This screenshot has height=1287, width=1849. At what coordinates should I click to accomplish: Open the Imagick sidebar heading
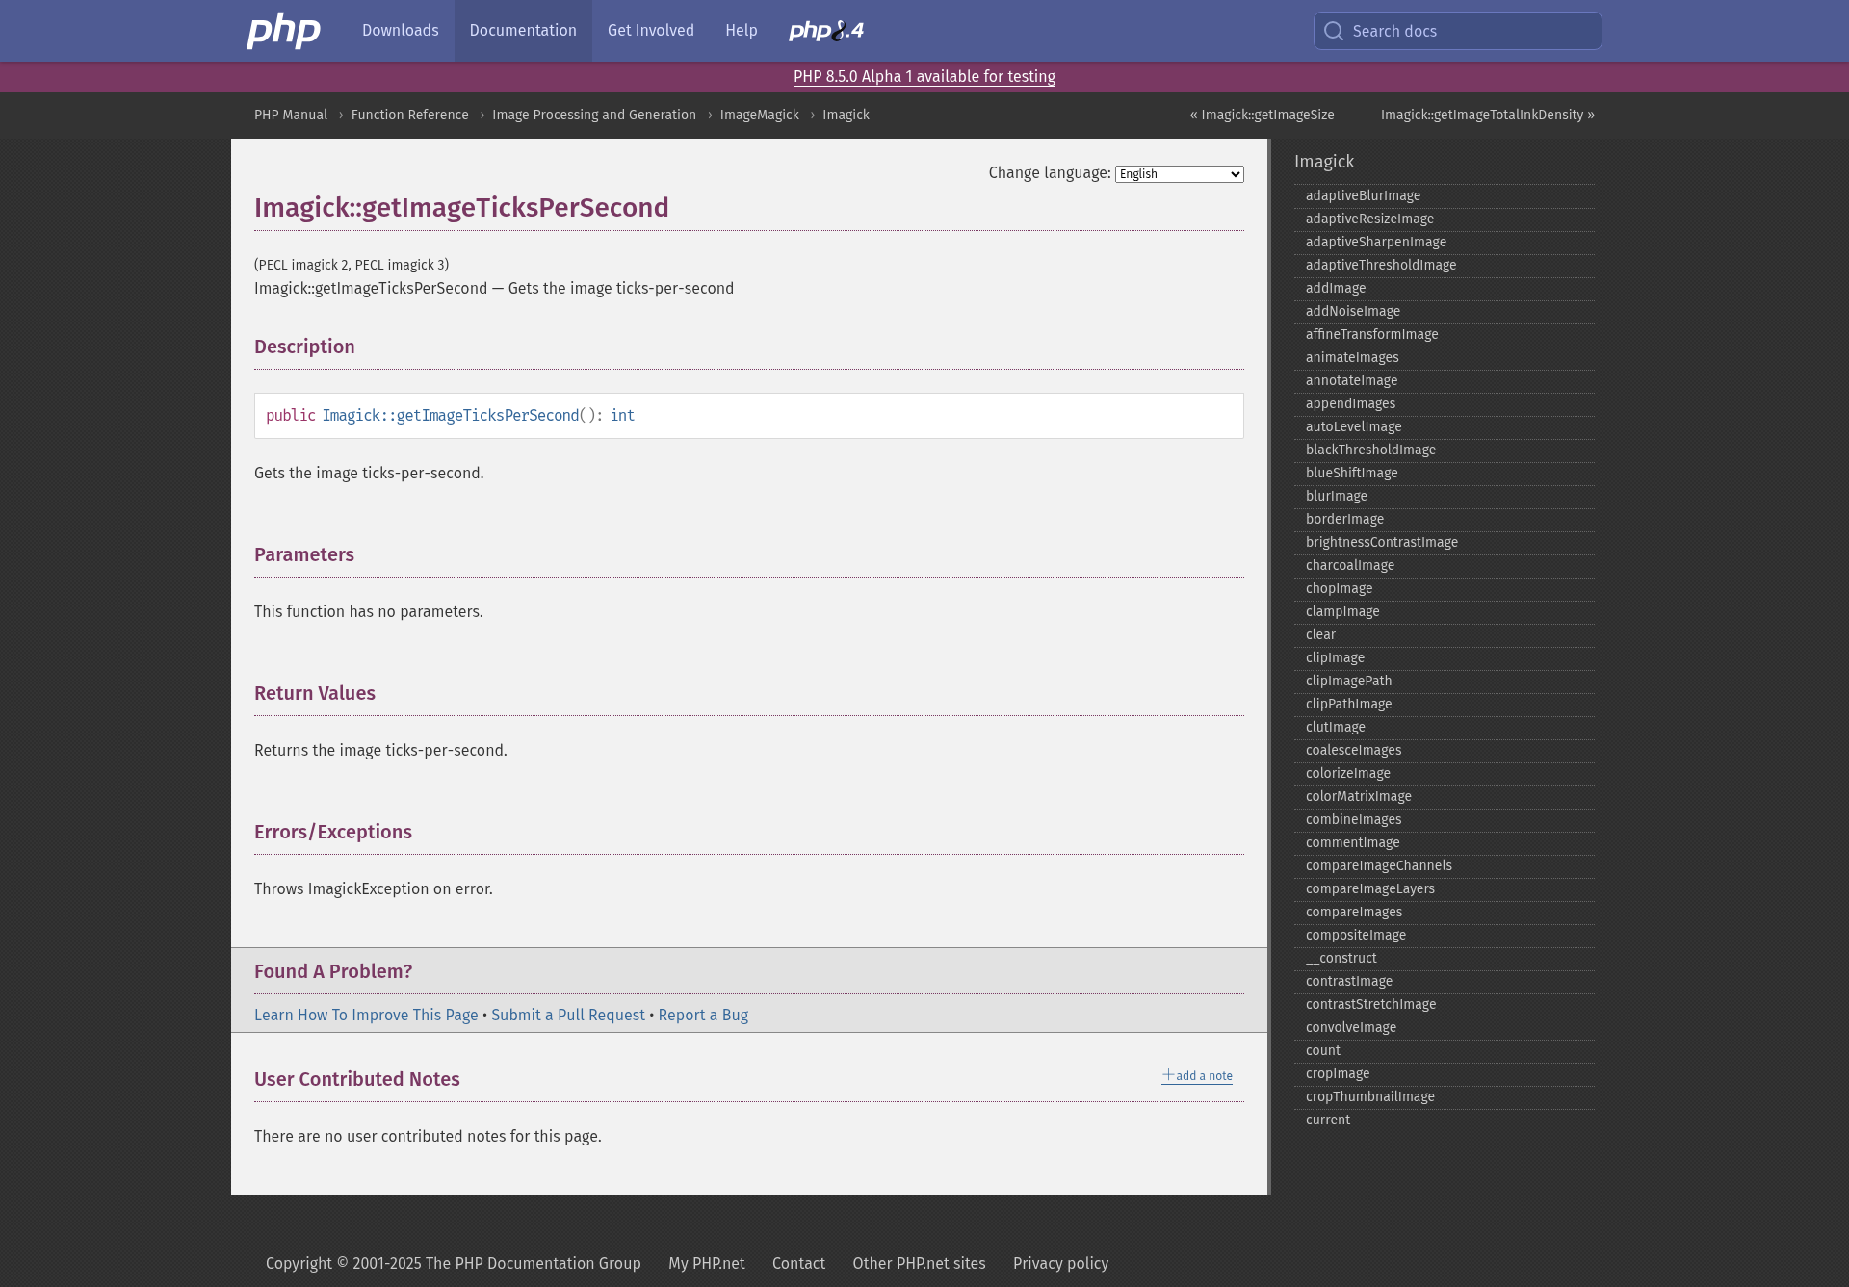pyautogui.click(x=1324, y=162)
